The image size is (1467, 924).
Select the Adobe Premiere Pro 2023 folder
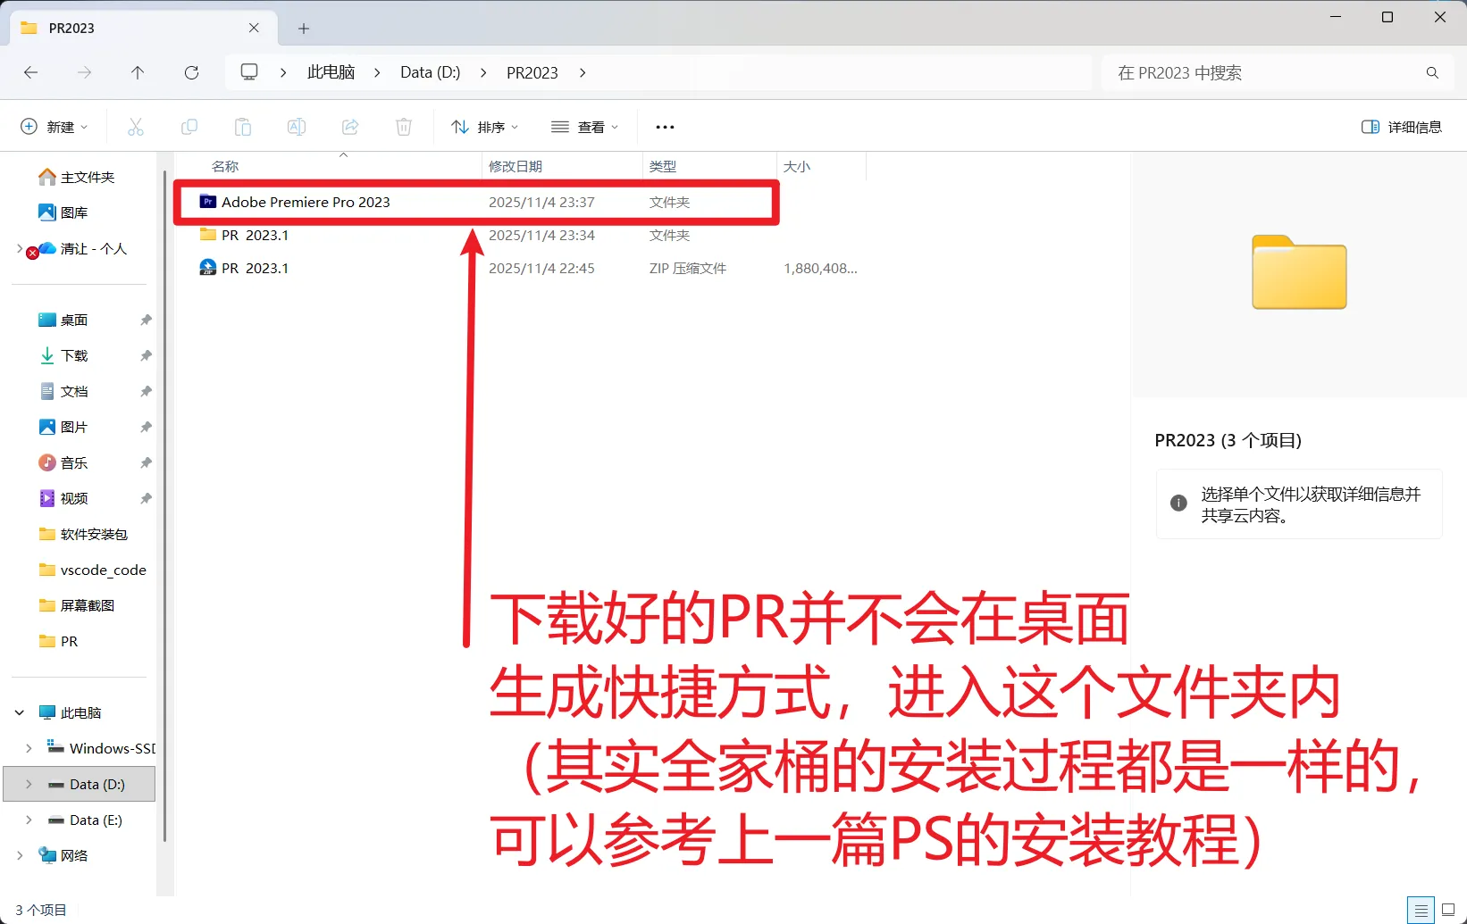click(476, 203)
